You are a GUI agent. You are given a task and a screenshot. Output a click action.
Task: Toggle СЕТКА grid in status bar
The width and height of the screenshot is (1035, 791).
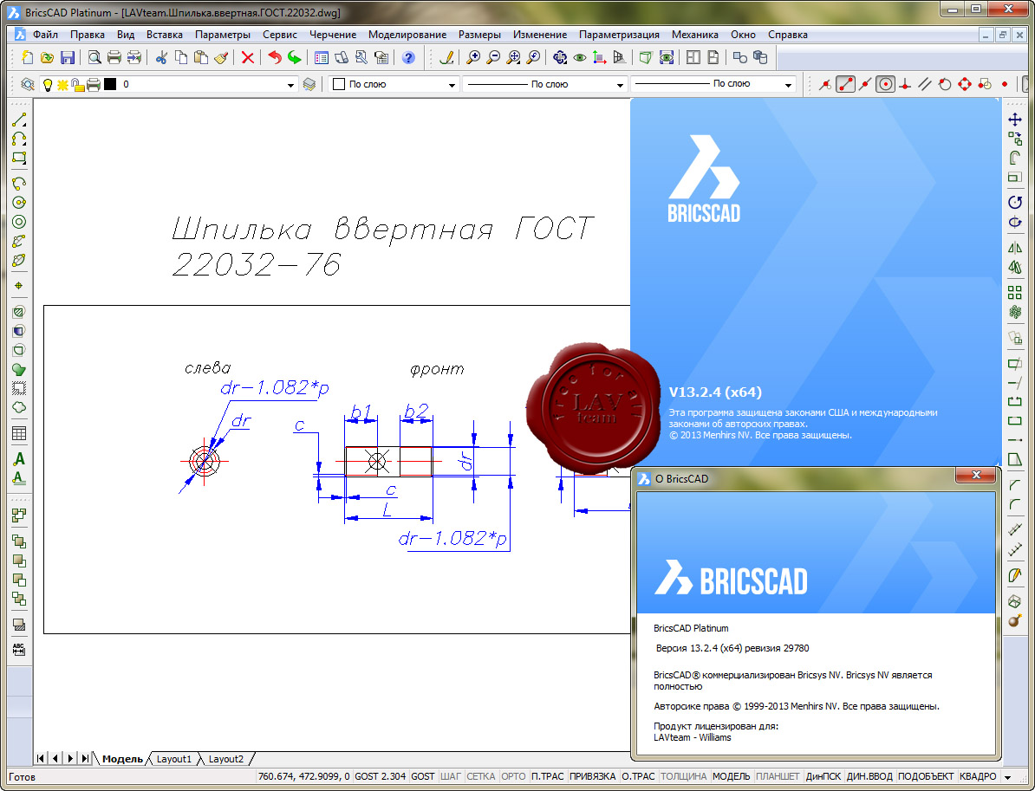(x=480, y=776)
